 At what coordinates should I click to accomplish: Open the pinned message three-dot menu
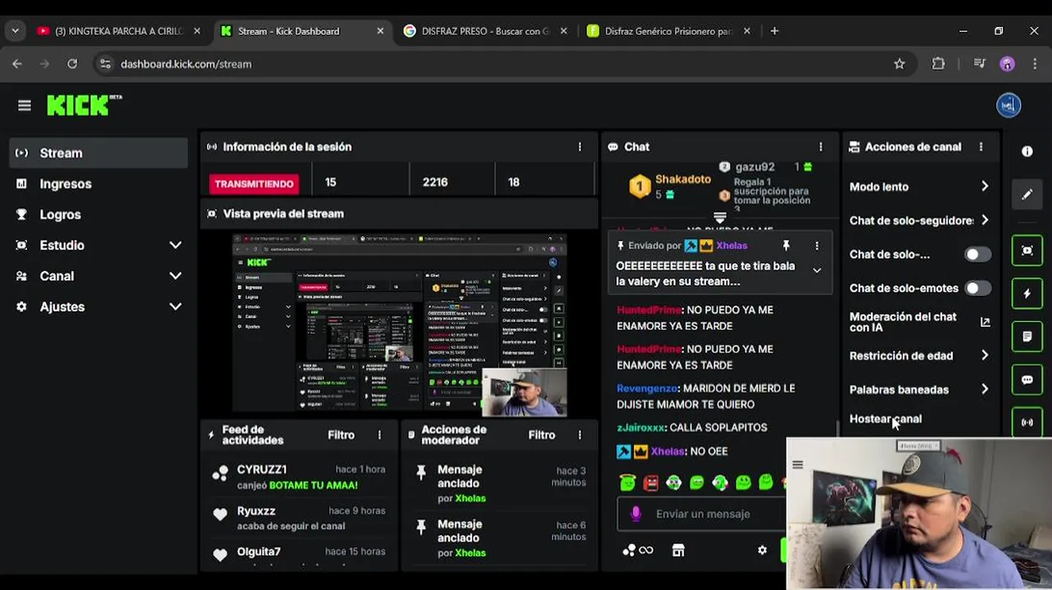tap(816, 245)
